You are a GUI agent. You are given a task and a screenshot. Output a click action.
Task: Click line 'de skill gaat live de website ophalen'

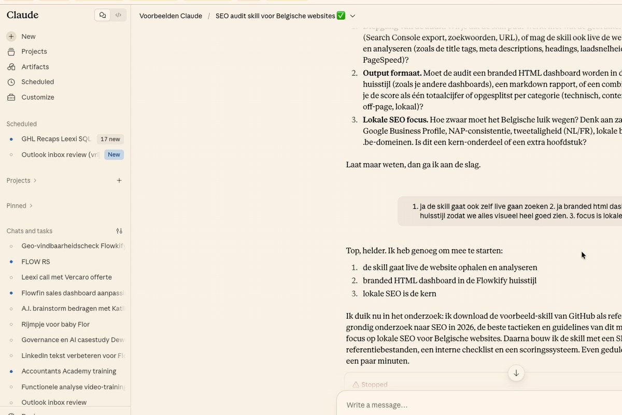click(450, 267)
